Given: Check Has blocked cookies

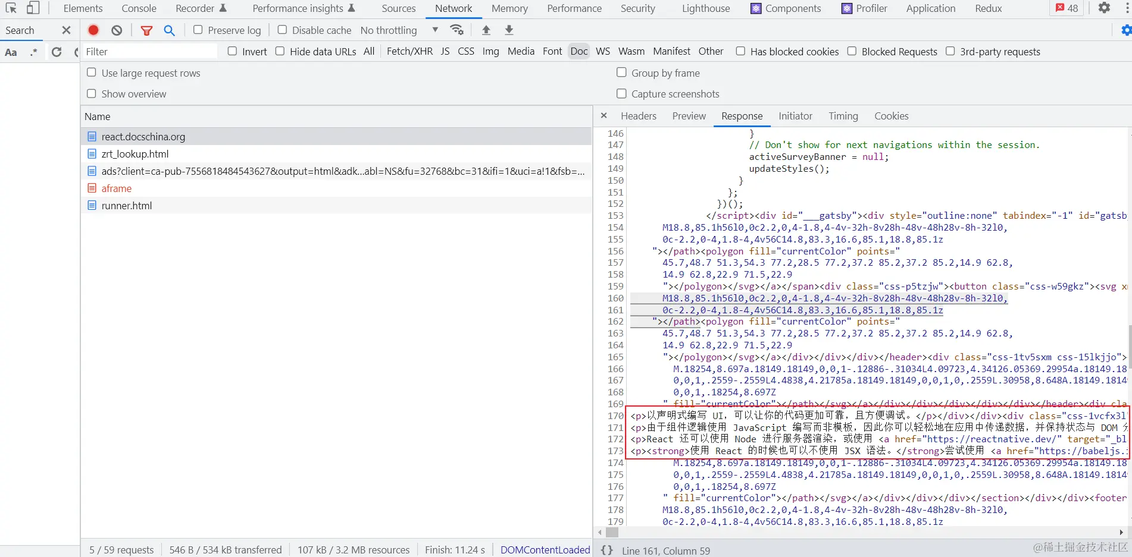Looking at the screenshot, I should pyautogui.click(x=740, y=51).
